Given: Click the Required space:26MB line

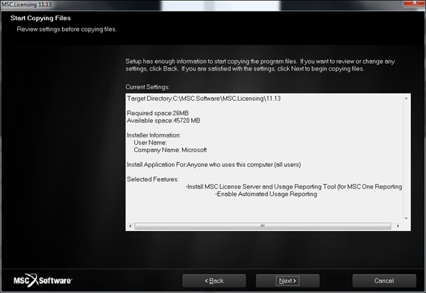Looking at the screenshot, I should (x=158, y=113).
